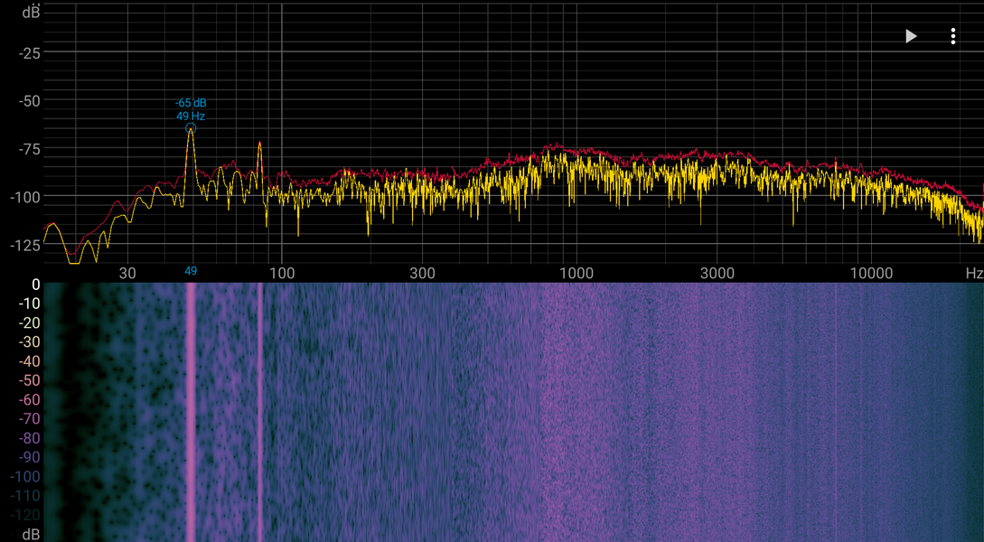Viewport: 984px width, 542px height.
Task: Click the "-25" level on the spectrum axis
Action: (28, 53)
